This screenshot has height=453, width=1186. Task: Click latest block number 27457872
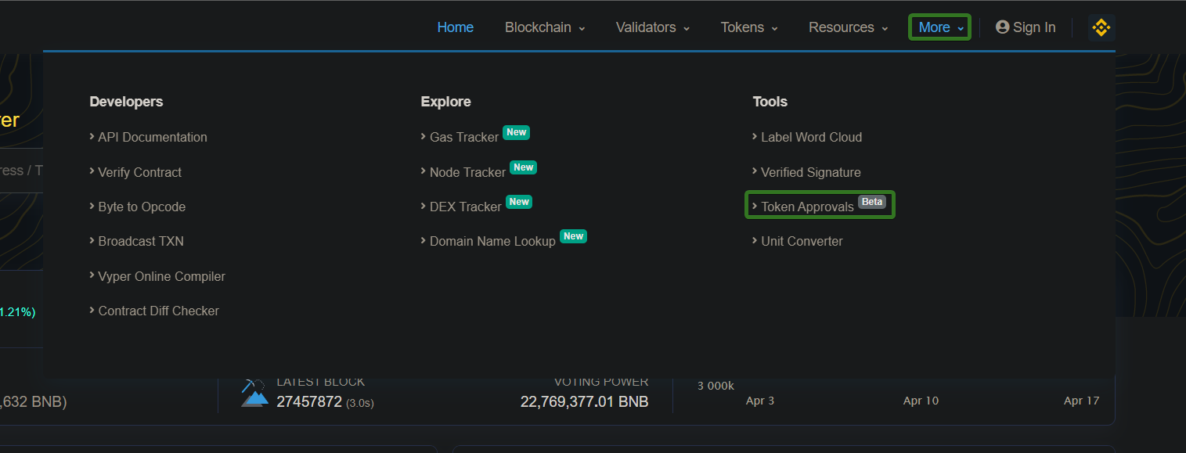tap(309, 401)
